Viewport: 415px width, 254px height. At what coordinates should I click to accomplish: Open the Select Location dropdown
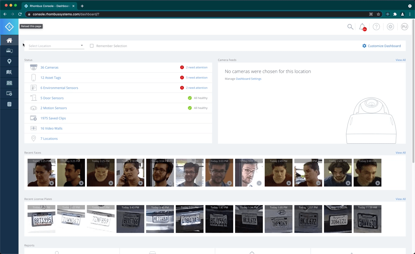coord(56,46)
